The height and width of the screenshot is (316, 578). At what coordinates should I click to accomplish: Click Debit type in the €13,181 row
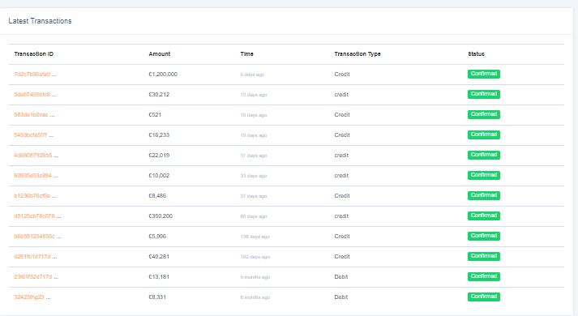click(x=341, y=277)
